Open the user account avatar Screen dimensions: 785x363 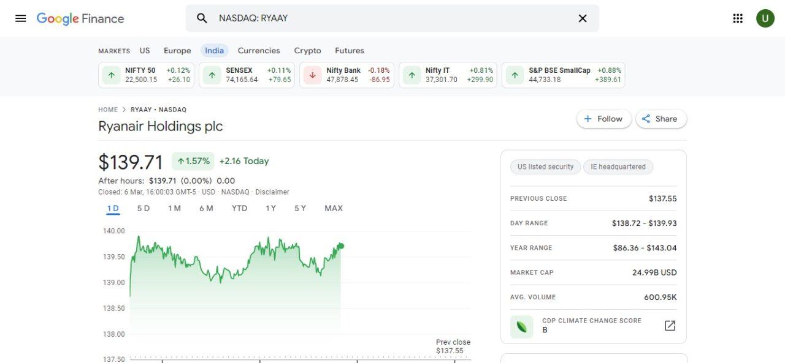(765, 18)
